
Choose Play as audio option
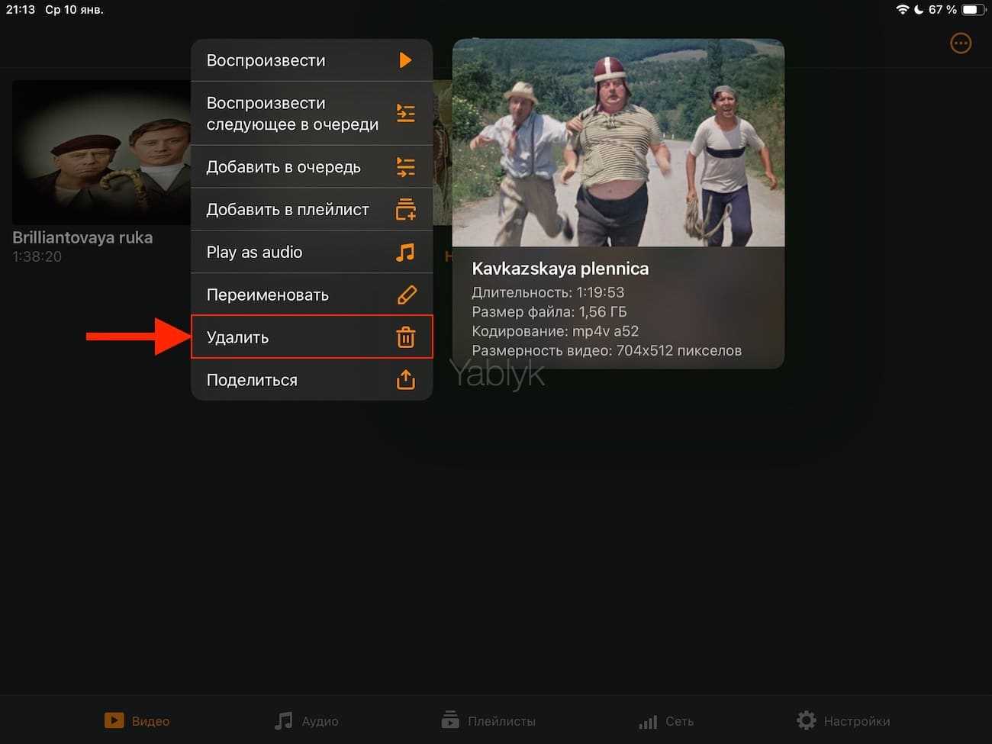point(254,253)
